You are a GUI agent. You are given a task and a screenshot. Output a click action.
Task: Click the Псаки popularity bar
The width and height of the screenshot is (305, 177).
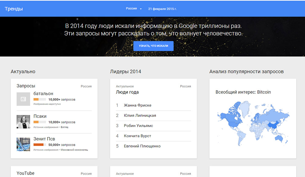40,122
